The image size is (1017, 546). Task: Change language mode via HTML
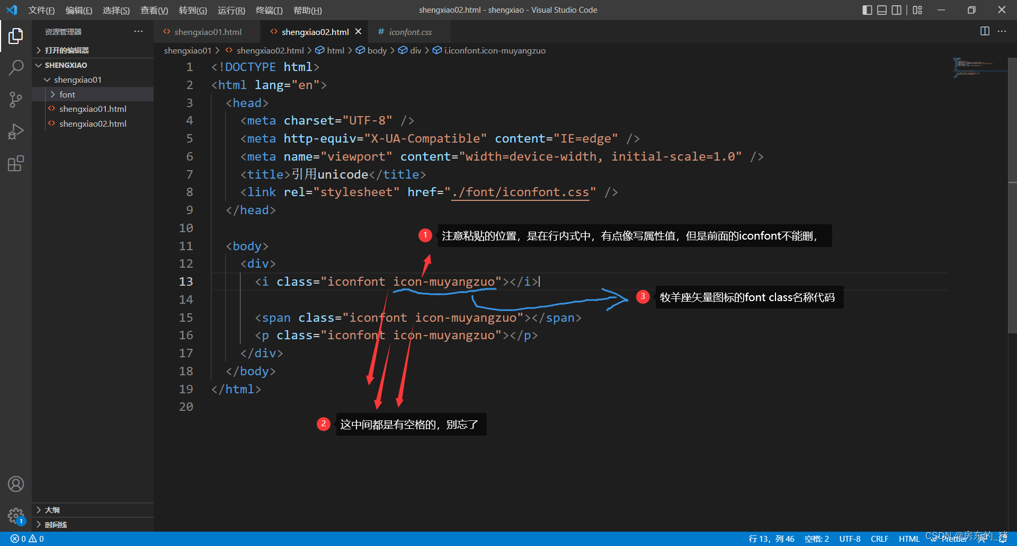point(909,539)
